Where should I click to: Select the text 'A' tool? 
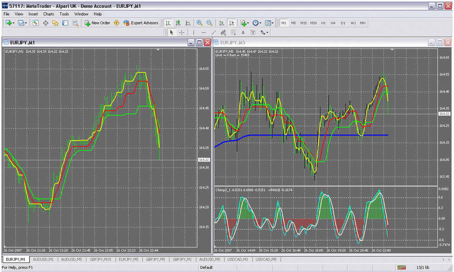pos(243,32)
